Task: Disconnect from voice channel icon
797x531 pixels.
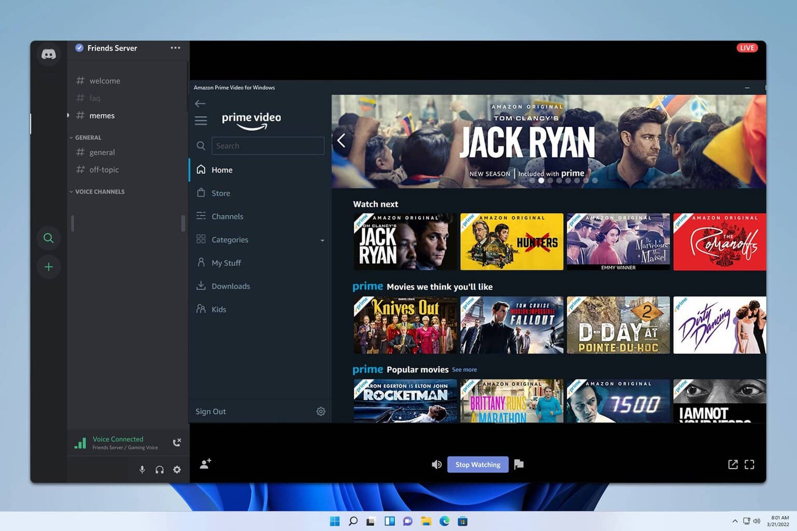Action: pyautogui.click(x=177, y=442)
